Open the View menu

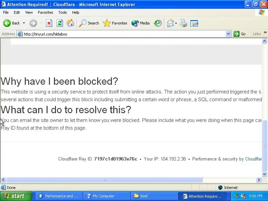click(x=29, y=12)
